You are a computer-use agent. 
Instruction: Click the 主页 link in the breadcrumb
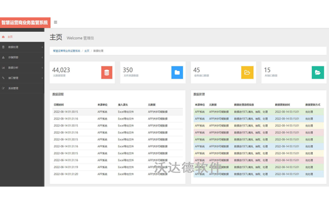point(87,51)
